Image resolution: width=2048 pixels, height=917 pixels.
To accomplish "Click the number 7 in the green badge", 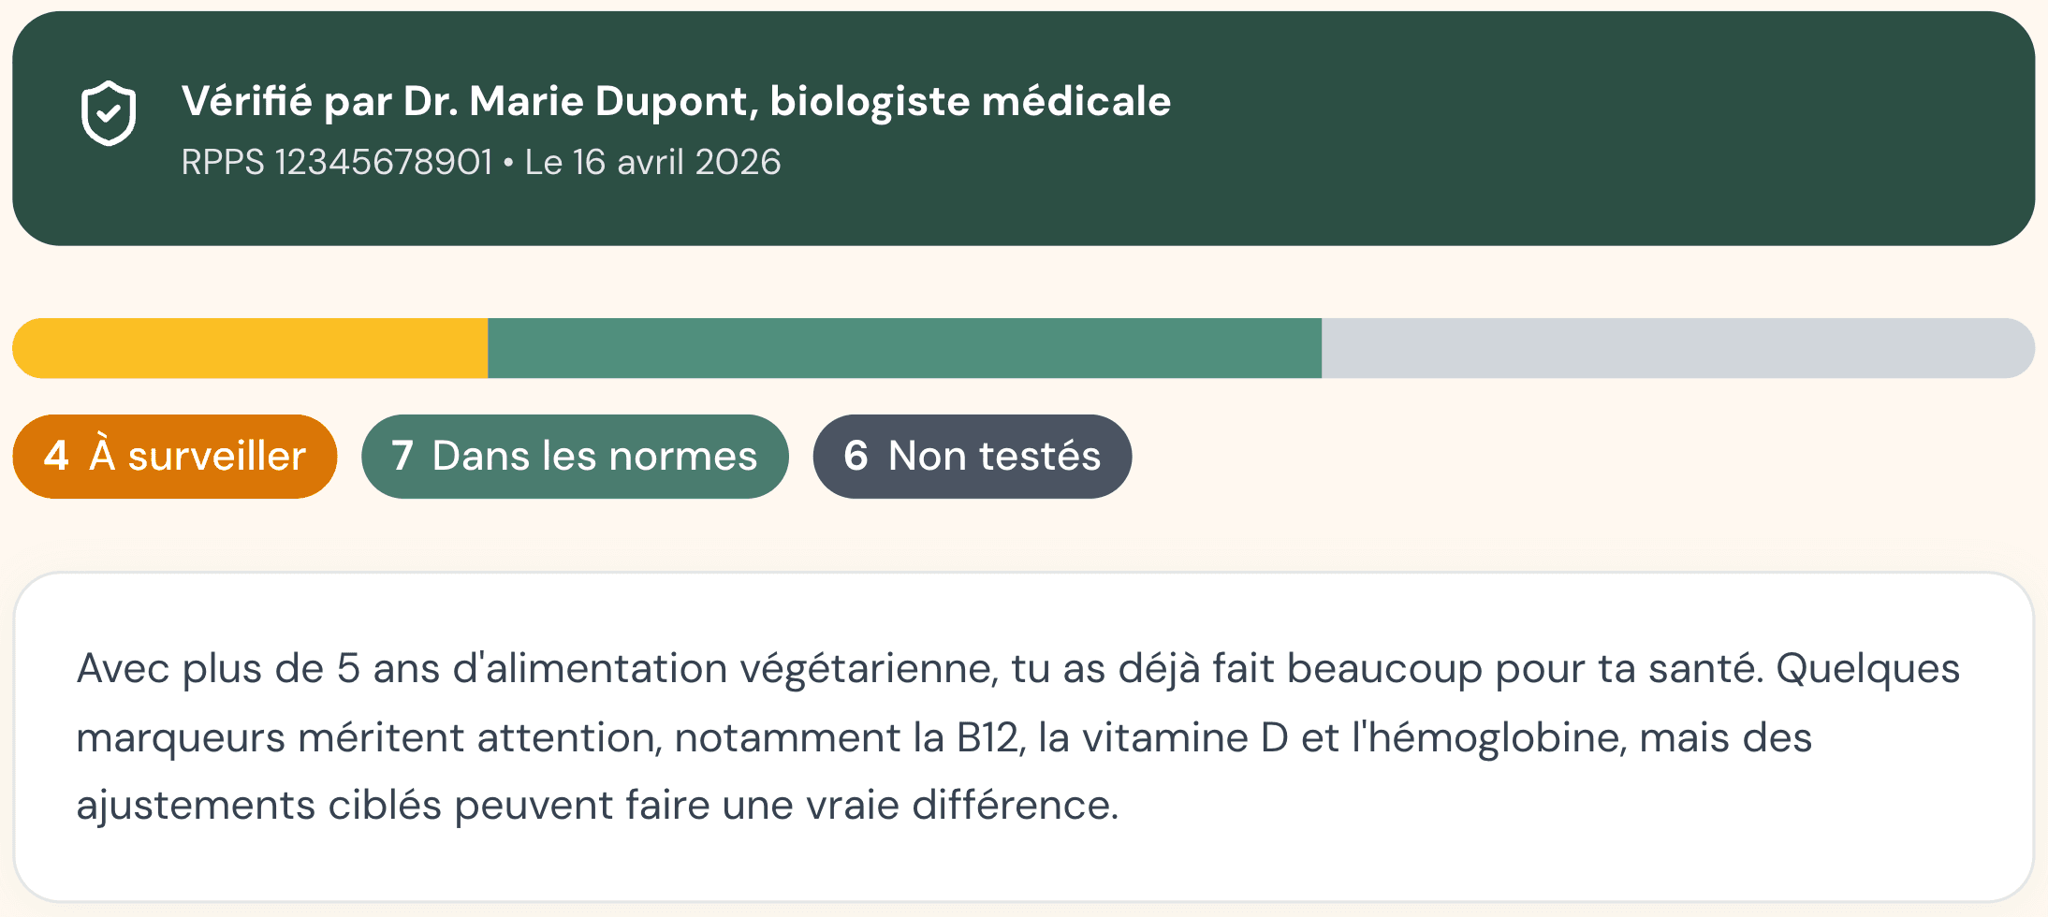I will (x=404, y=456).
